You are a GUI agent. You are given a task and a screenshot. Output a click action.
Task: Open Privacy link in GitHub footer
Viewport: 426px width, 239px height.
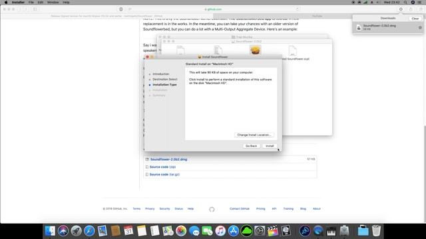150,208
